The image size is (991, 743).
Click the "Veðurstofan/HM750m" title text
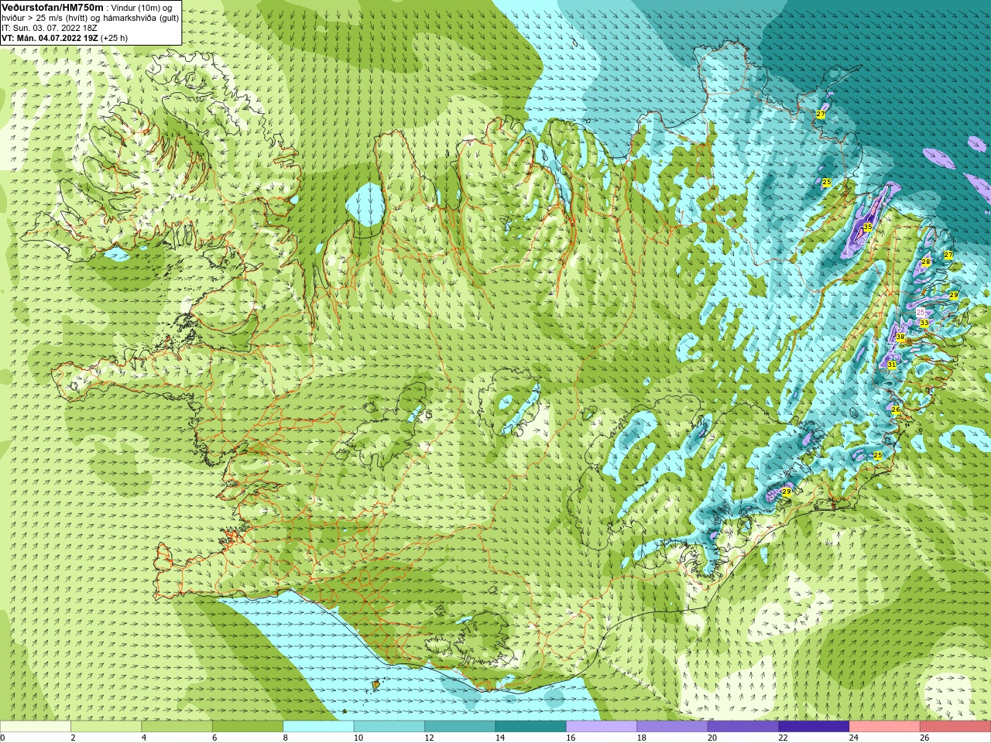[53, 7]
